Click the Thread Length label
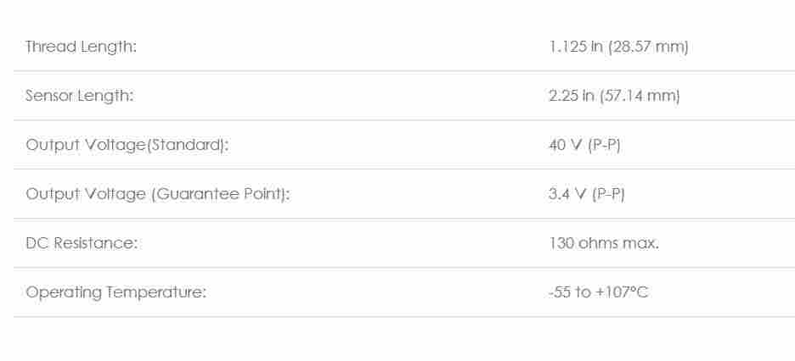Viewport: 795px width, 361px height. tap(81, 47)
